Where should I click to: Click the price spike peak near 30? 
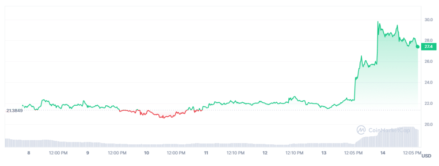(378, 22)
